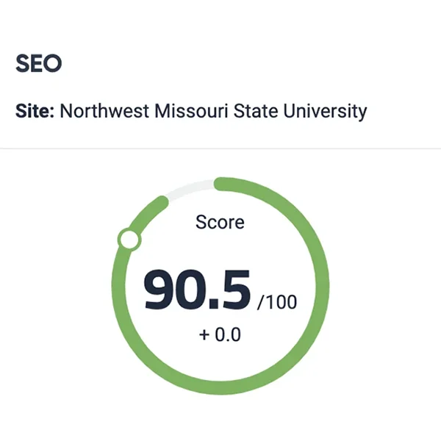Click the right side of the green score ring
The width and height of the screenshot is (441, 441).
point(323,286)
